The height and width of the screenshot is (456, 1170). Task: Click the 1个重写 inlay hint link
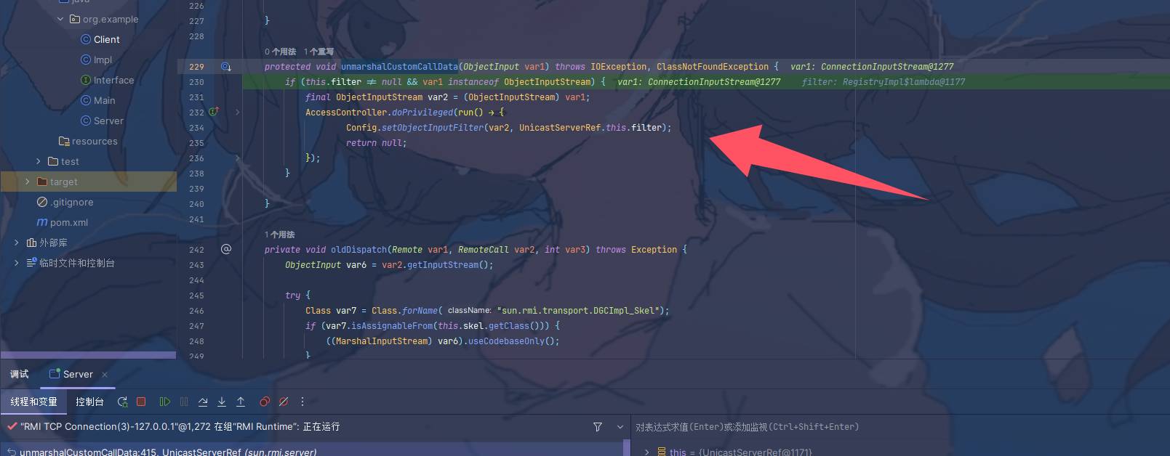318,52
